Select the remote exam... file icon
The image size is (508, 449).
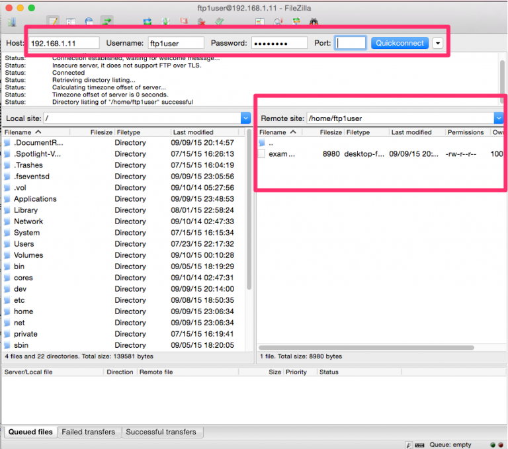262,154
